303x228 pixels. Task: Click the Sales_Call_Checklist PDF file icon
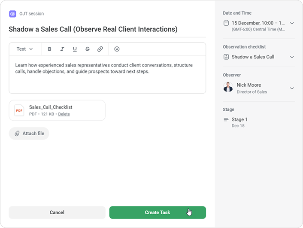19,110
